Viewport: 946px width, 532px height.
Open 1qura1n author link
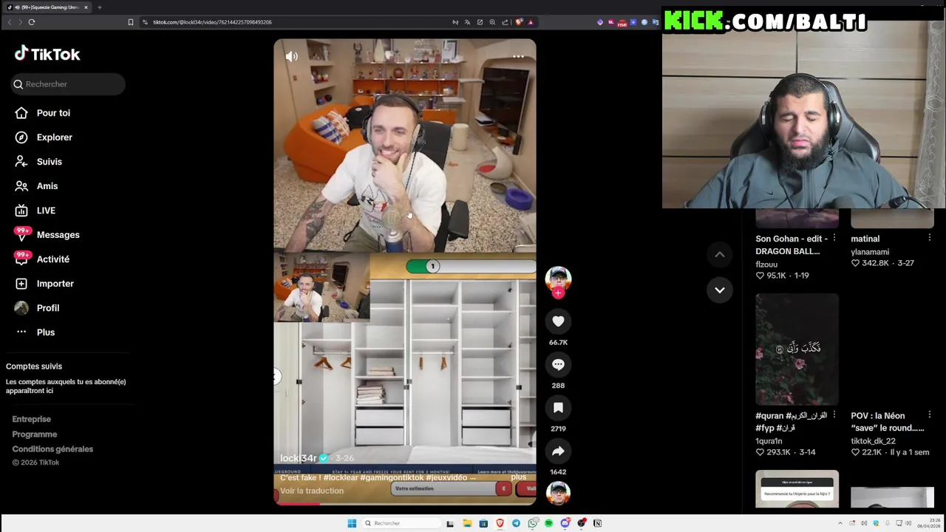pyautogui.click(x=769, y=441)
